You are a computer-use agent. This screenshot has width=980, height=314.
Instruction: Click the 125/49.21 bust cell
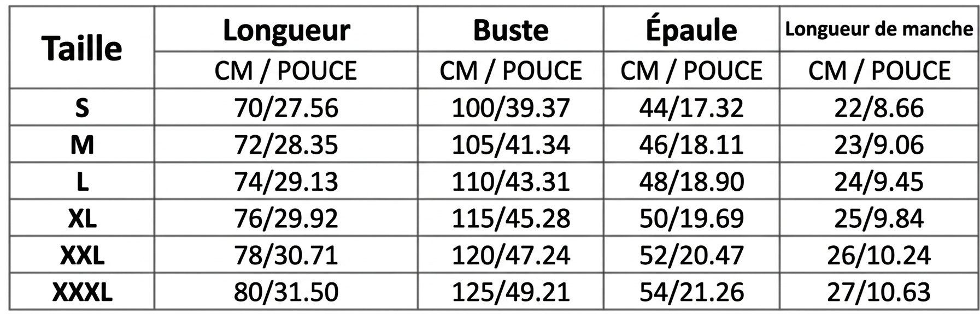point(510,292)
